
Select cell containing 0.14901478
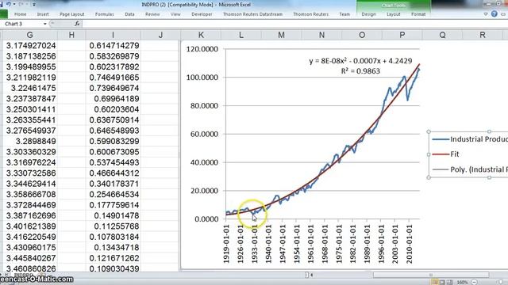pyautogui.click(x=114, y=215)
